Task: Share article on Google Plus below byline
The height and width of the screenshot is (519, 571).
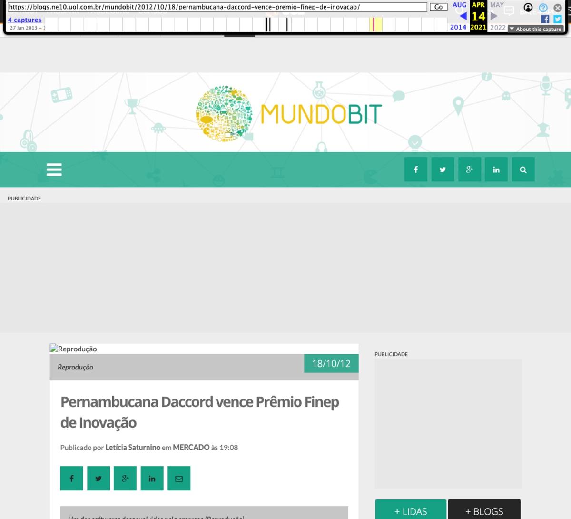Action: click(x=125, y=479)
